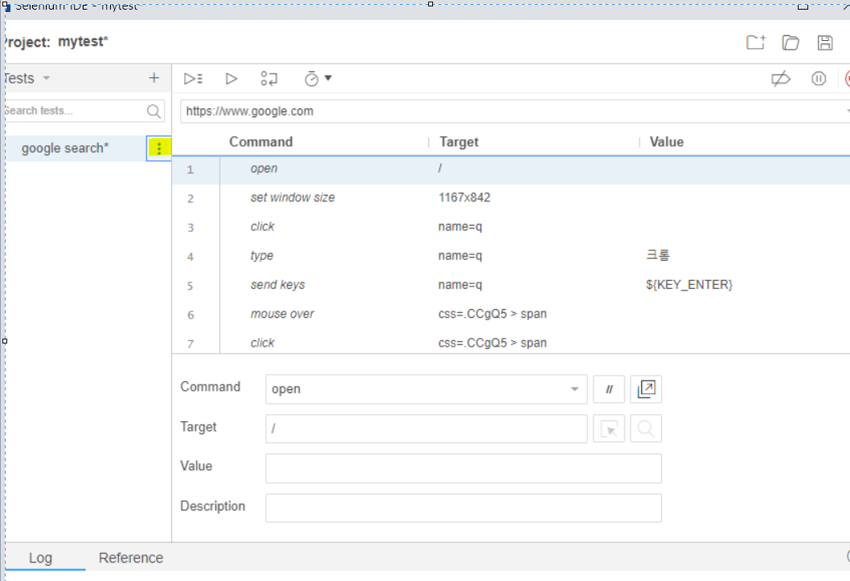Image resolution: width=850 pixels, height=581 pixels.
Task: Click open new window configuration icon
Action: [646, 388]
